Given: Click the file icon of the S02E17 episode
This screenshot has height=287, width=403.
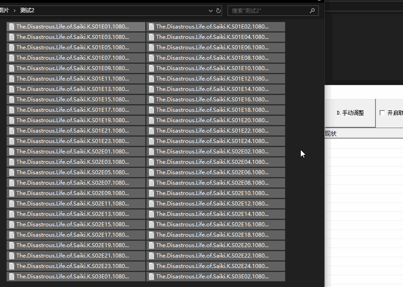Looking at the screenshot, I should [x=12, y=235].
